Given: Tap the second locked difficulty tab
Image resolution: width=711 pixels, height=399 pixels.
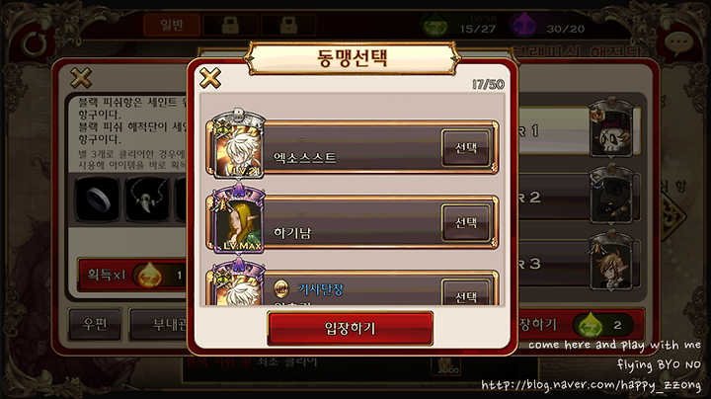Looking at the screenshot, I should [x=288, y=25].
